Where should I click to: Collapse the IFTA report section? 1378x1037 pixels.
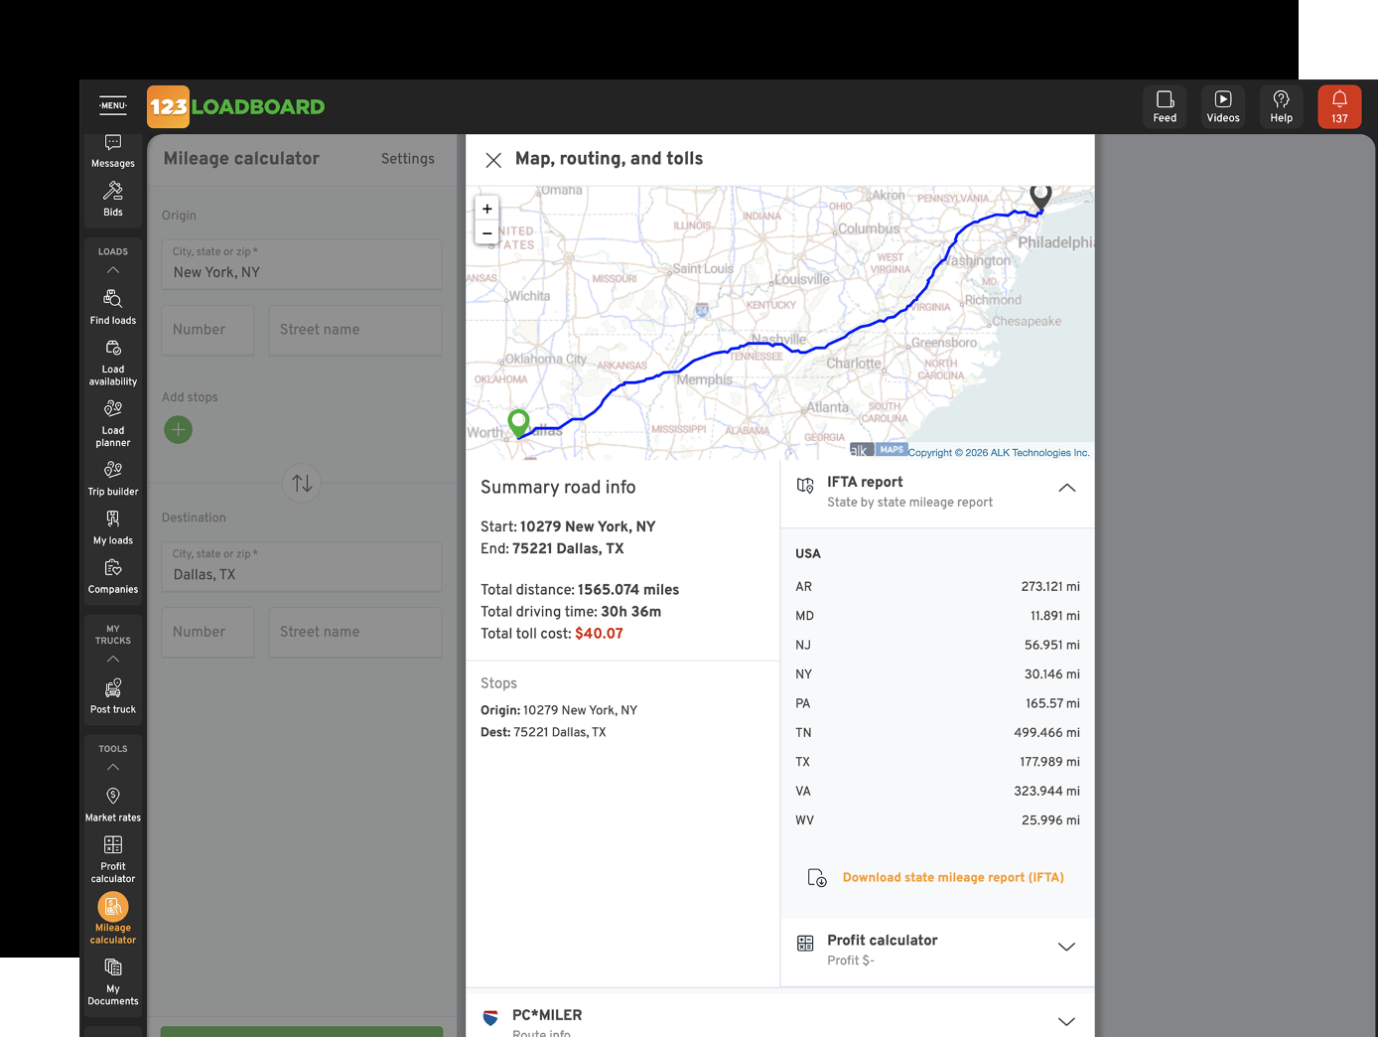click(1066, 488)
